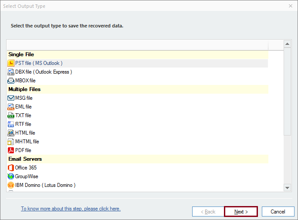Click the Single File group header

137,54
